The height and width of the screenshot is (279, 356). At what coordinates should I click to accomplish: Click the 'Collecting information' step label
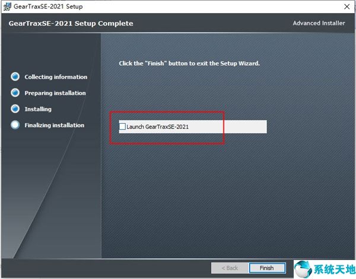click(x=56, y=77)
